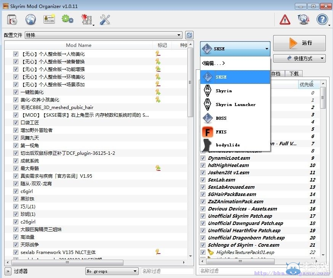Disable the 成就系统 mod checkbox
The image size is (333, 278).
[x=16, y=161]
